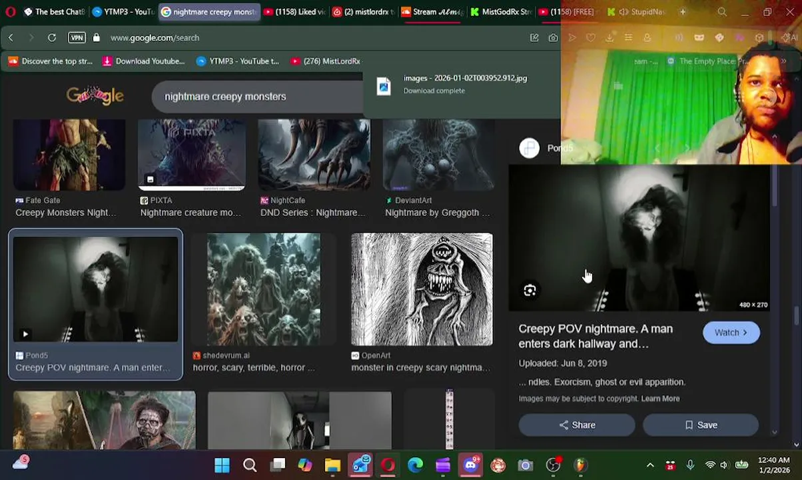Go back with the browser back arrow
Screen dimensions: 802x480
click(x=11, y=38)
